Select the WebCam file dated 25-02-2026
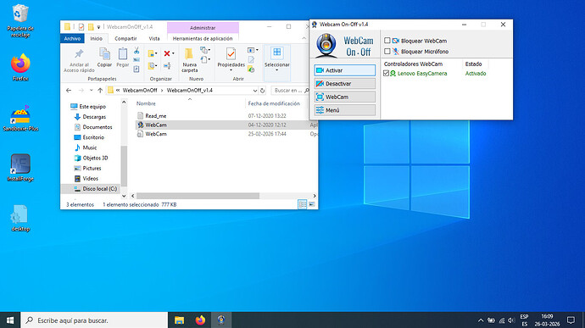Viewport: 585px width, 328px height. pyautogui.click(x=156, y=134)
